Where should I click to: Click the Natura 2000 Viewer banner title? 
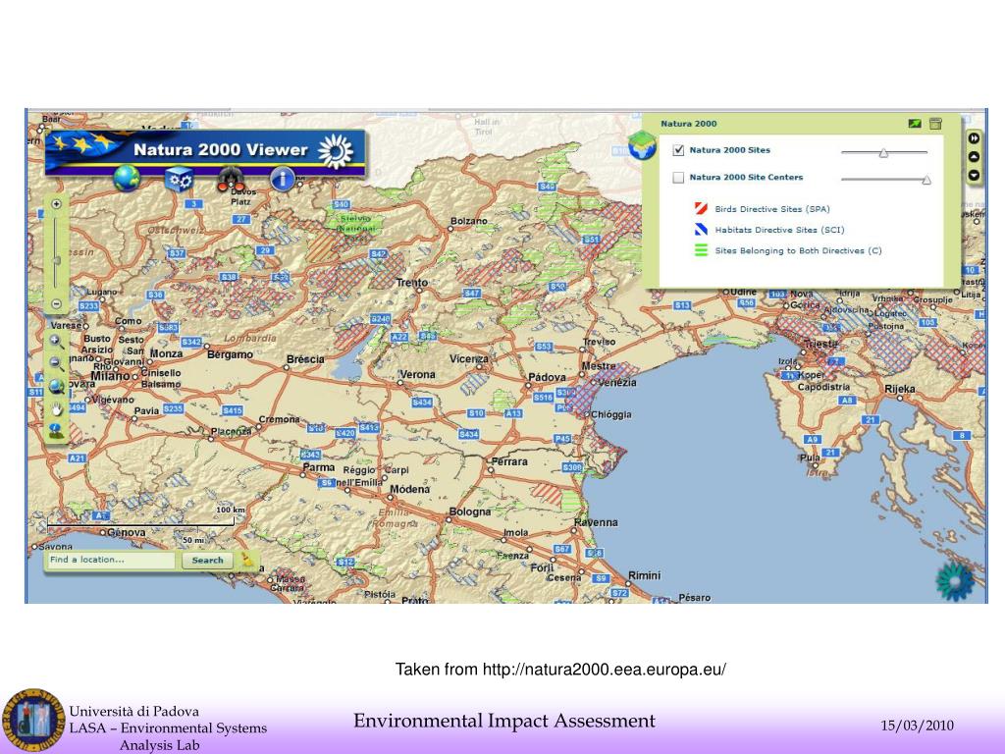click(x=221, y=150)
